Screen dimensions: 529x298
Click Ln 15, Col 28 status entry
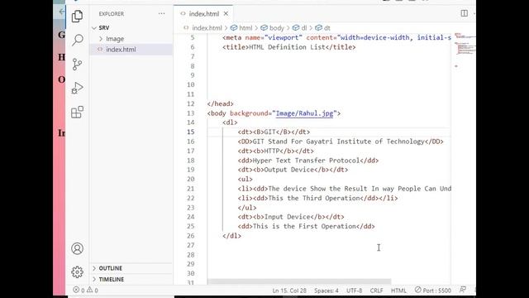[x=289, y=291]
